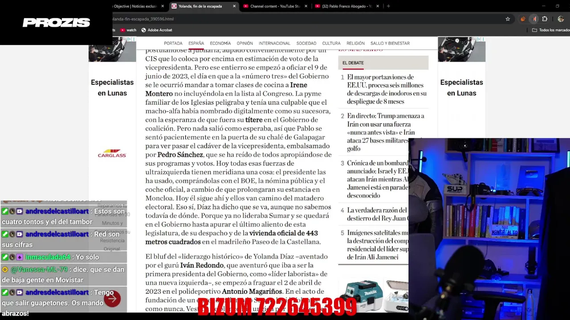This screenshot has height=320, width=570.
Task: Click the left ad info icon
Action: [129, 40]
